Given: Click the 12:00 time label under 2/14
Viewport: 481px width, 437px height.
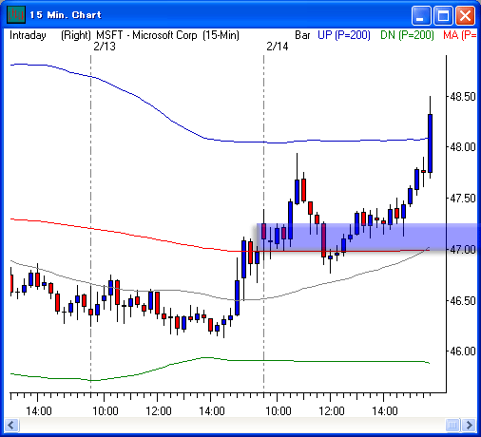Looking at the screenshot, I should pyautogui.click(x=331, y=411).
